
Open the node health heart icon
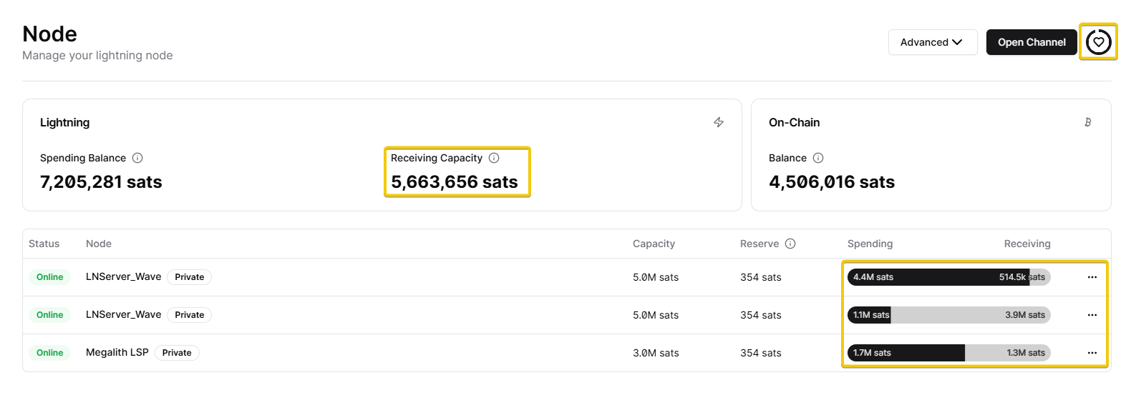pyautogui.click(x=1098, y=42)
